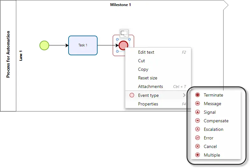Click the Escalation label in submenu

(214, 129)
